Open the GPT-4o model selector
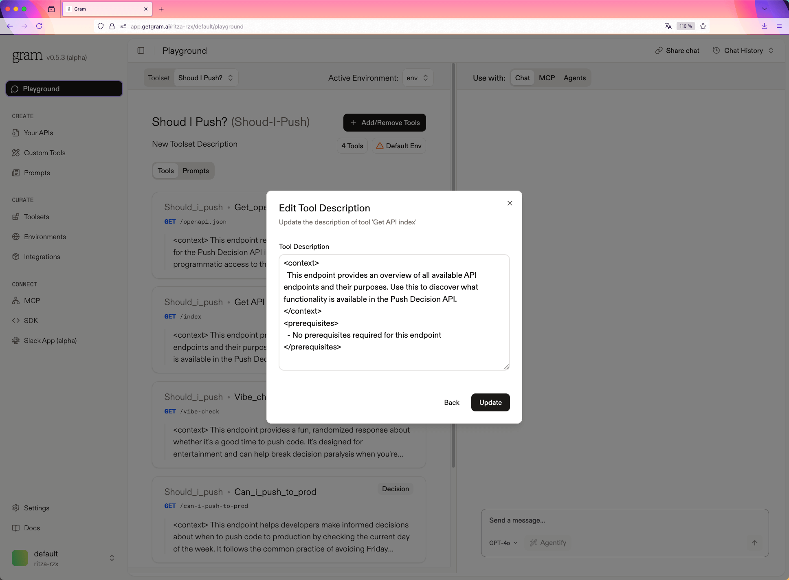Viewport: 789px width, 580px height. (x=503, y=543)
